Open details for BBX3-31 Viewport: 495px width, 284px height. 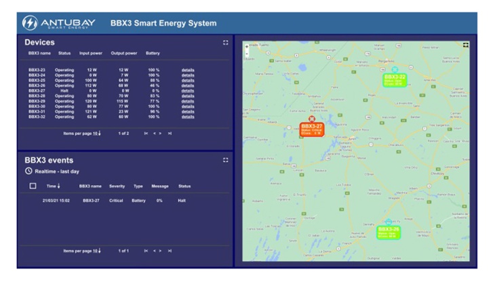pos(188,112)
